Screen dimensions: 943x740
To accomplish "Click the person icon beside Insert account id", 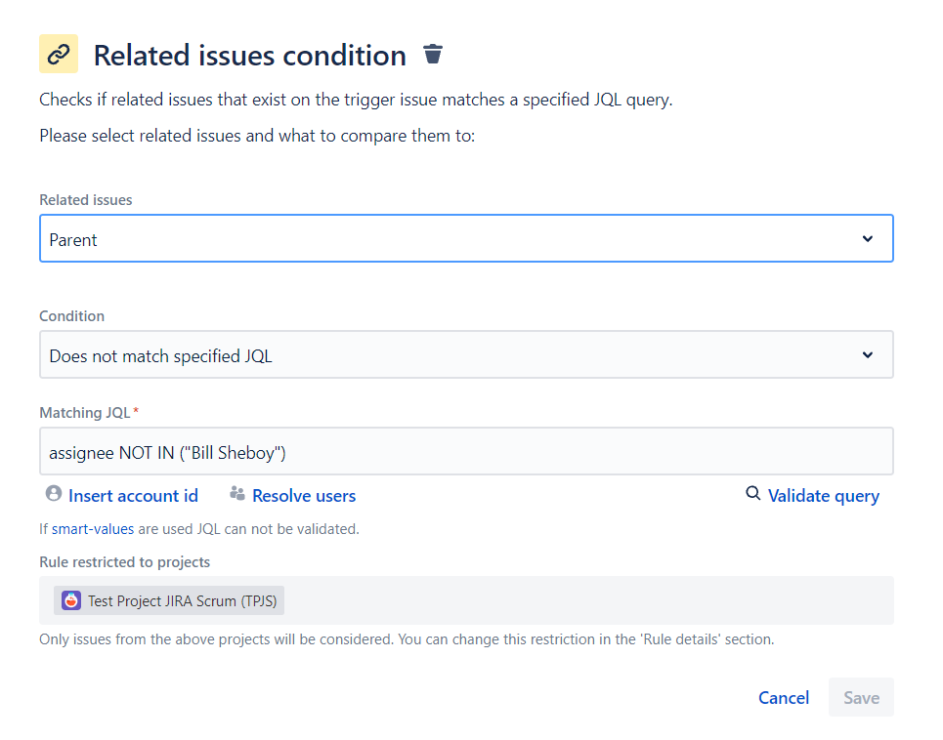I will [54, 494].
